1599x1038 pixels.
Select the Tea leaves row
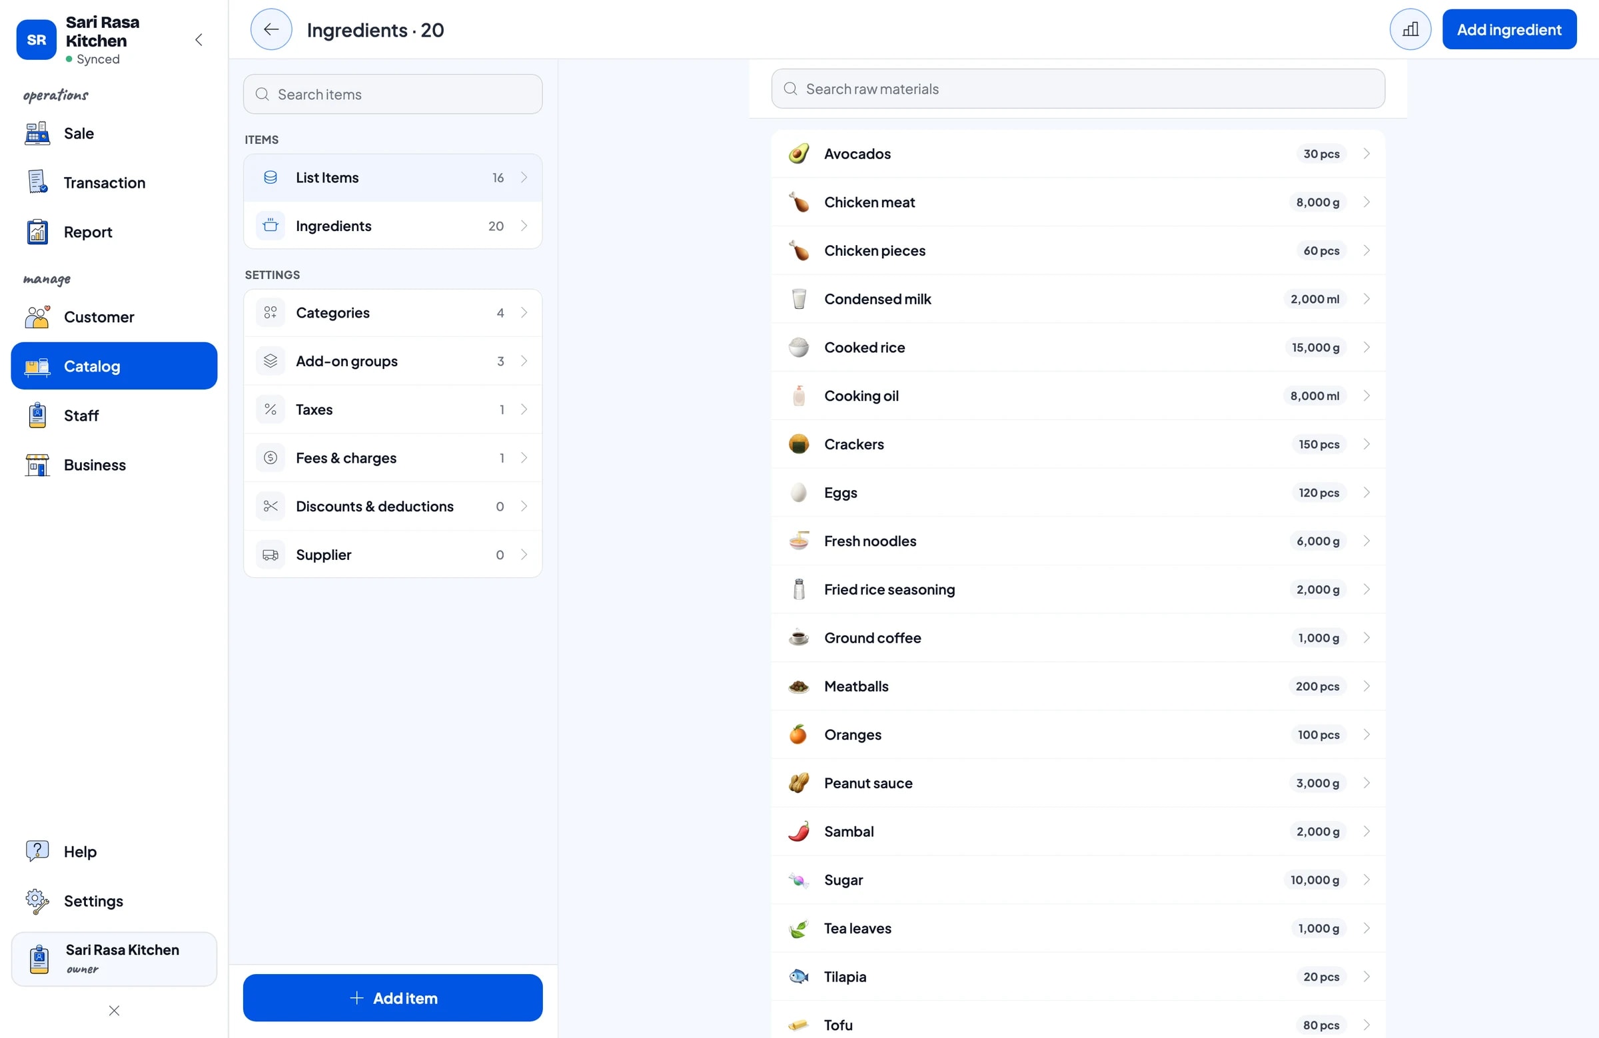(1077, 928)
